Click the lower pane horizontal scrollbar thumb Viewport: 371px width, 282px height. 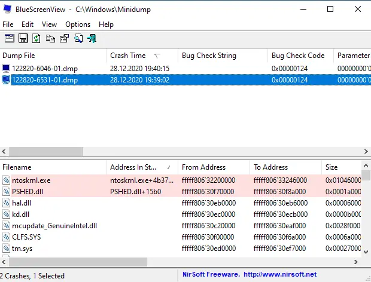(x=78, y=262)
